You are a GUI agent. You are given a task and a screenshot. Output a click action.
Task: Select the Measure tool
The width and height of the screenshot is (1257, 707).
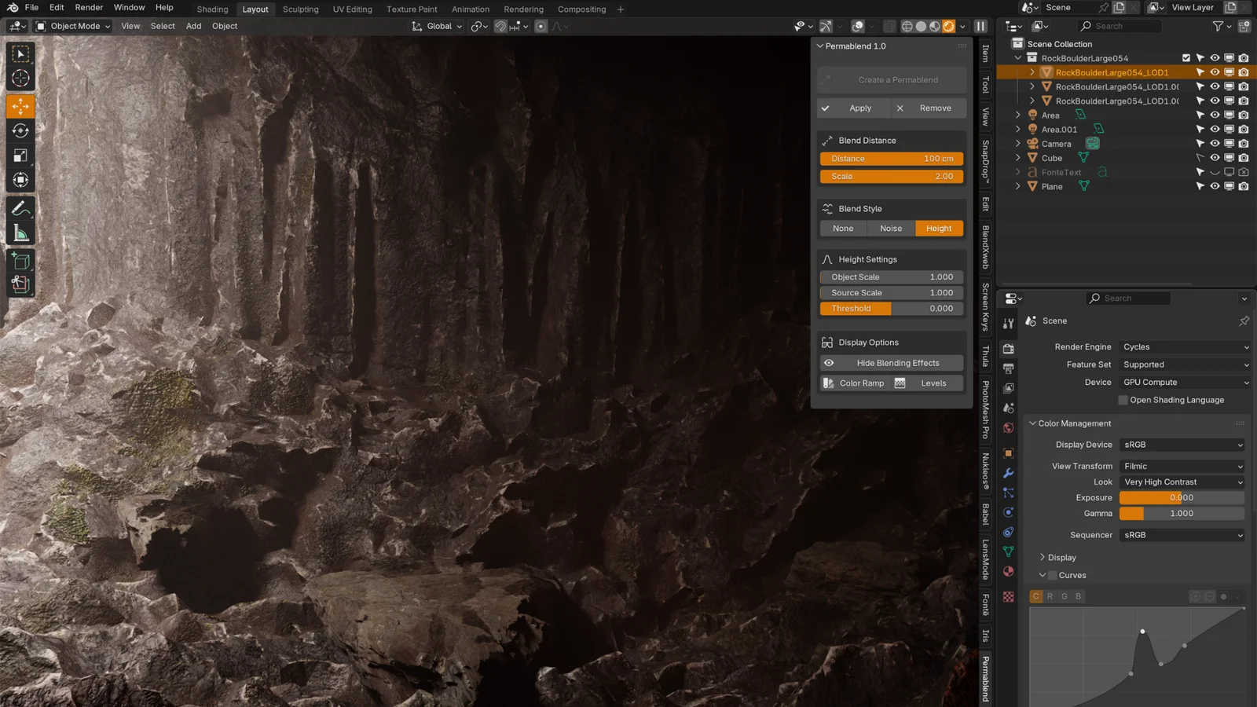20,232
